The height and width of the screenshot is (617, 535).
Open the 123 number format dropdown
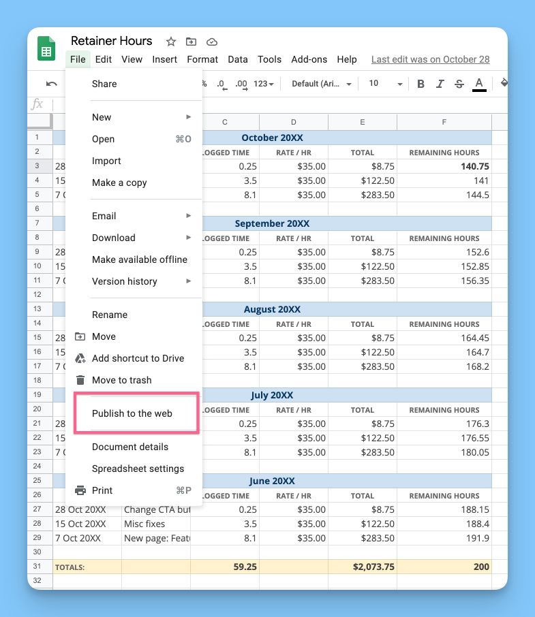(x=264, y=84)
